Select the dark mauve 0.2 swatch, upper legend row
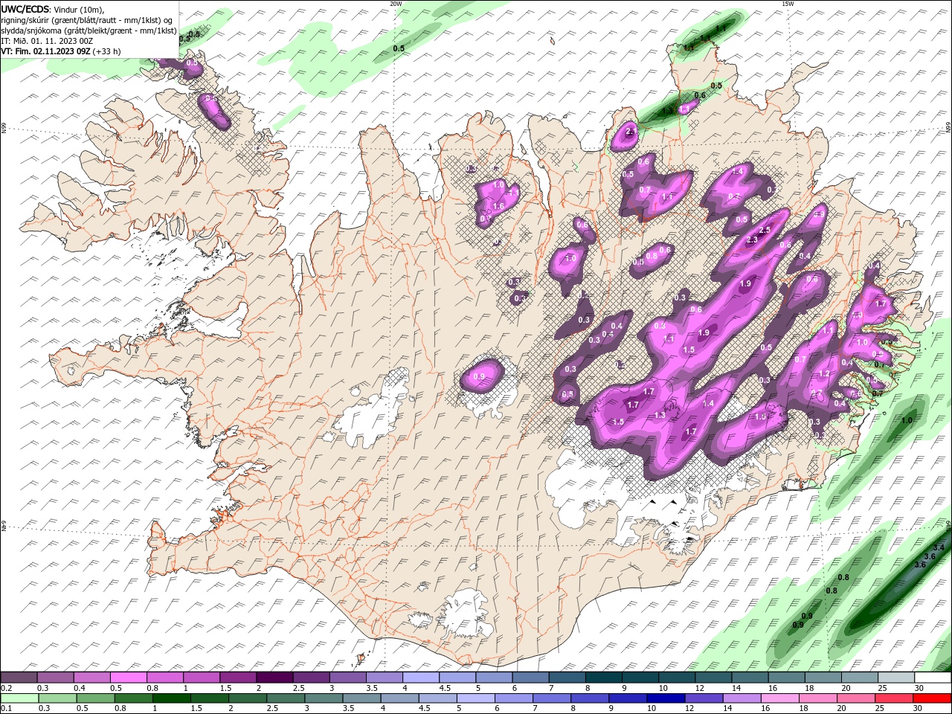The height and width of the screenshot is (714, 952). (x=19, y=677)
